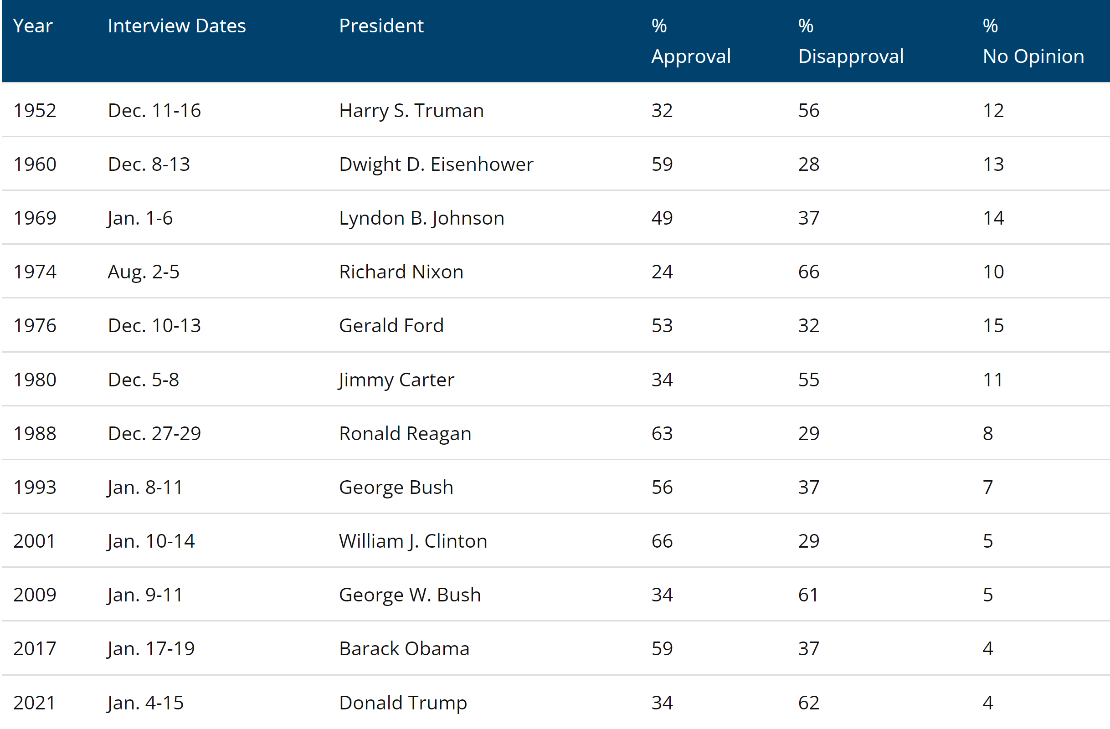
Task: Click the Year column header
Action: 33,26
